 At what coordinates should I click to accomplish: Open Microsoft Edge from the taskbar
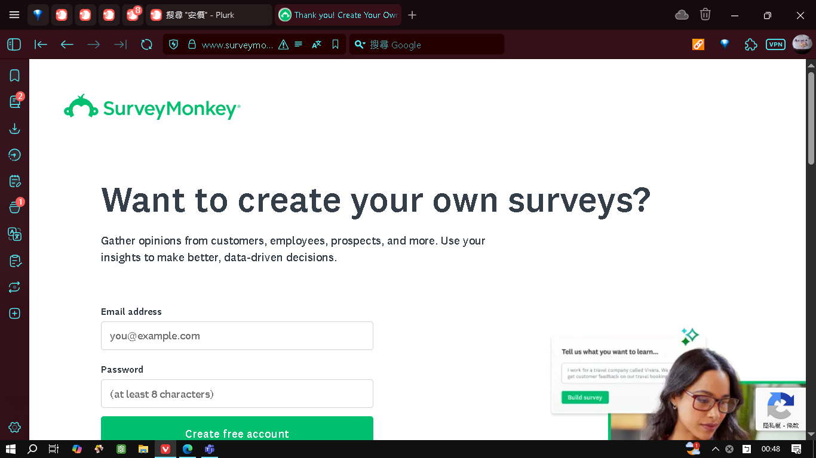point(188,449)
